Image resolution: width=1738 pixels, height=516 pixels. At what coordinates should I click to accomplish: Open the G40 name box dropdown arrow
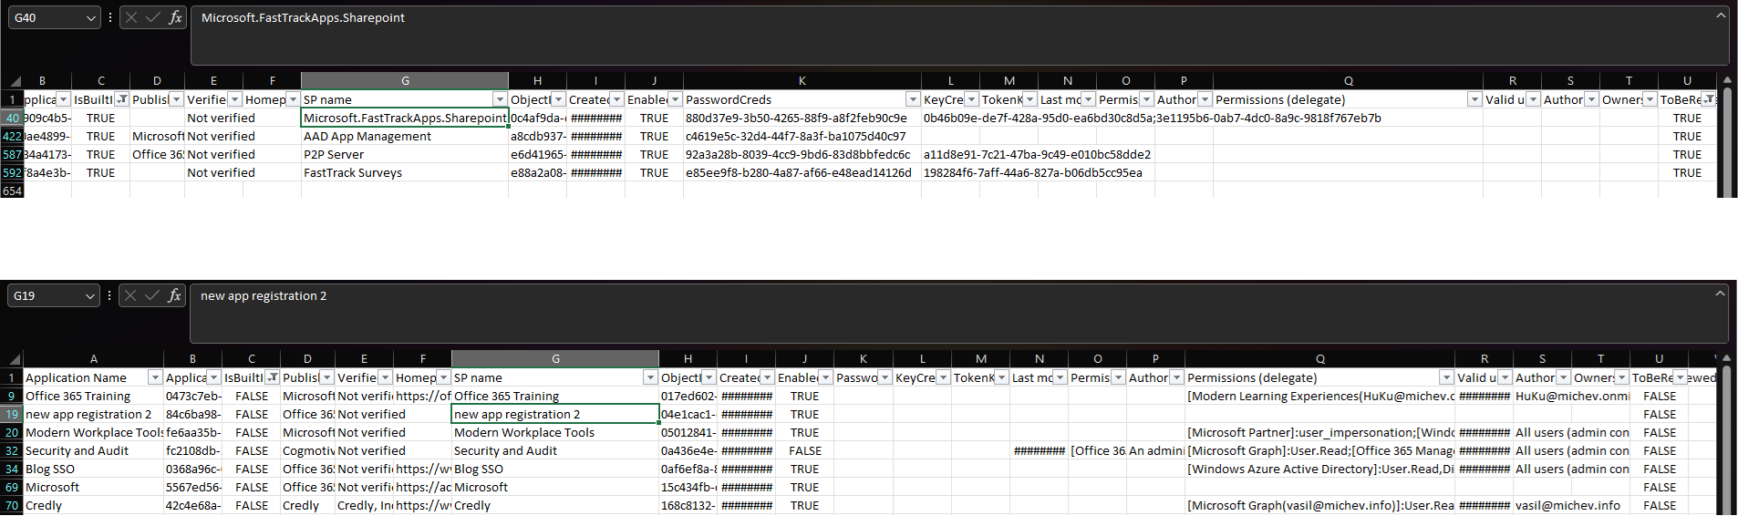[x=90, y=17]
